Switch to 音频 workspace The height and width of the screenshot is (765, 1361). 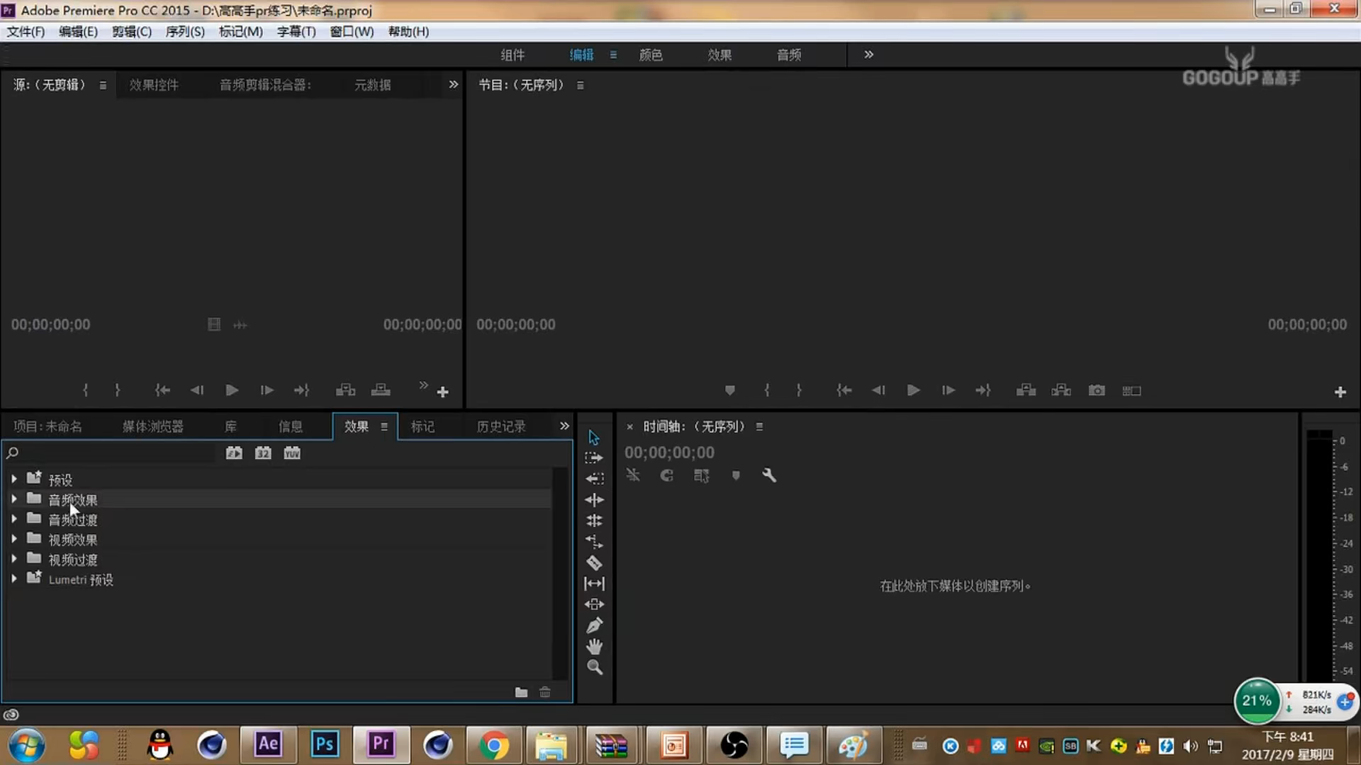pos(789,55)
